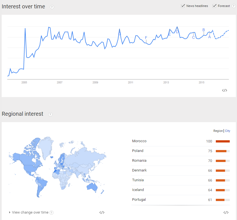Click Iceland's score value 64
Viewport: 237px width, 220px height.
click(x=210, y=190)
